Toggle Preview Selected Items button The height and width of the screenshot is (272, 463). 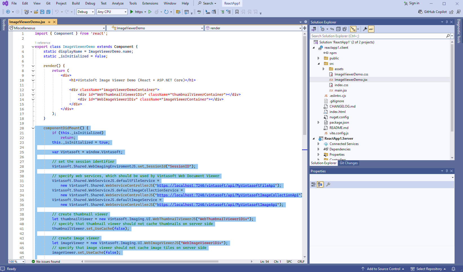(x=371, y=29)
